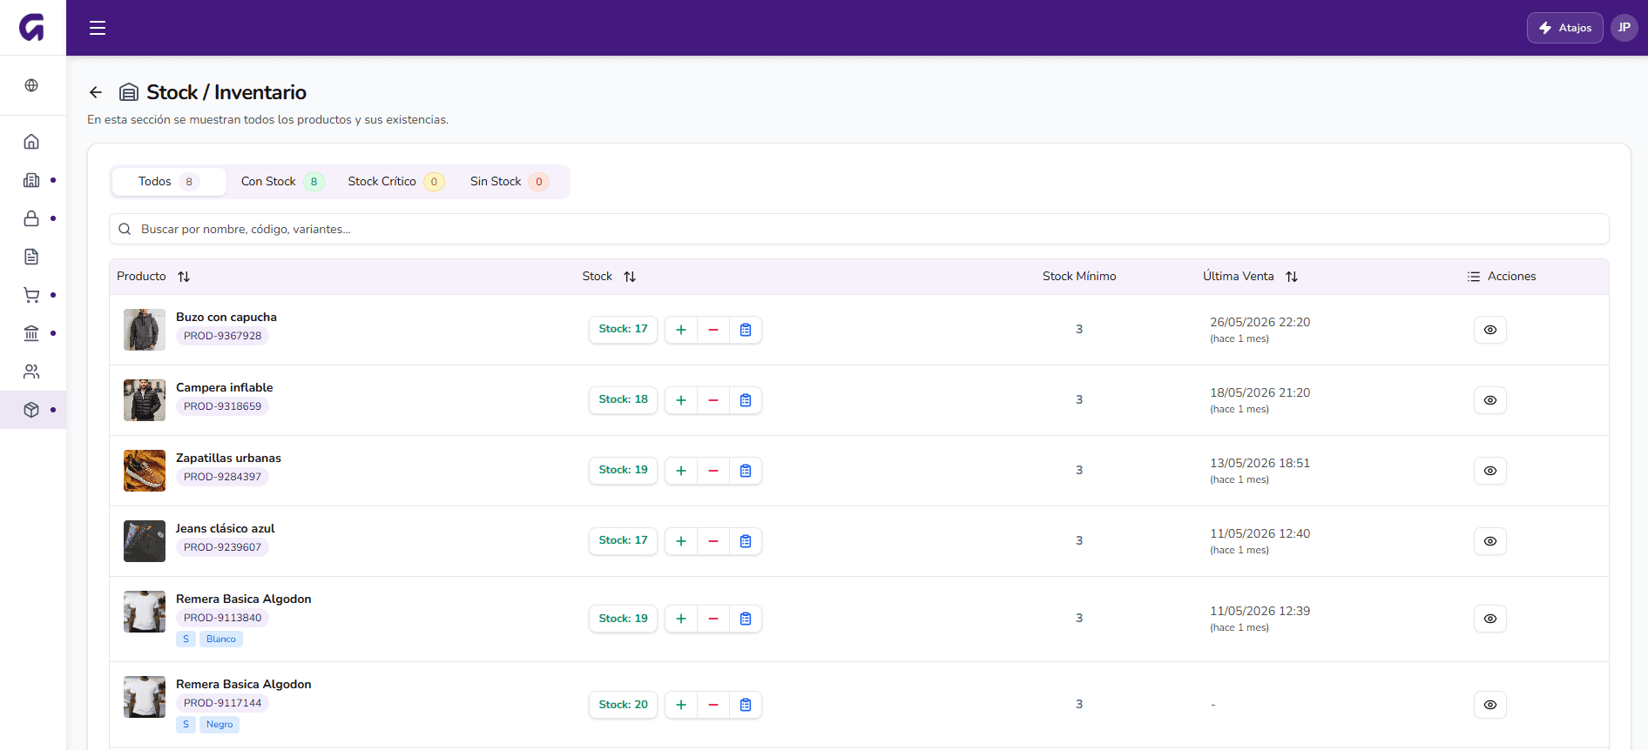View Zapatillas urbanas via eye icon

click(x=1490, y=471)
